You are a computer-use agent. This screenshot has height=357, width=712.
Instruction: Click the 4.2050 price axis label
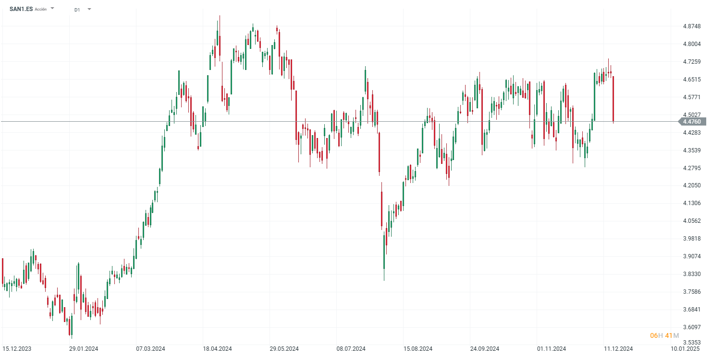[x=692, y=185]
